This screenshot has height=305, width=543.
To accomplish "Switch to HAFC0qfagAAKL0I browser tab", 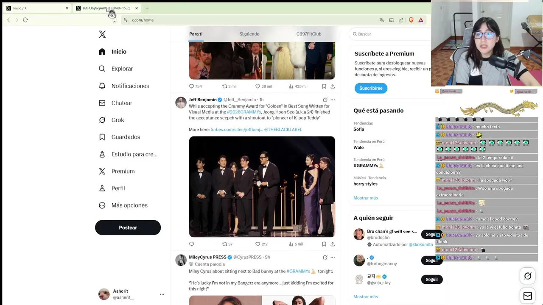I will tap(106, 8).
